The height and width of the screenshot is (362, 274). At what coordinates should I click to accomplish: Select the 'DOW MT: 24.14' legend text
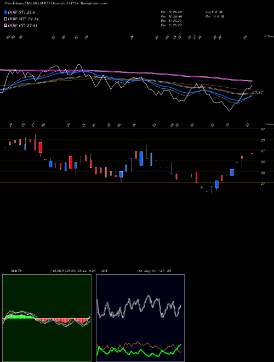[x=23, y=19]
